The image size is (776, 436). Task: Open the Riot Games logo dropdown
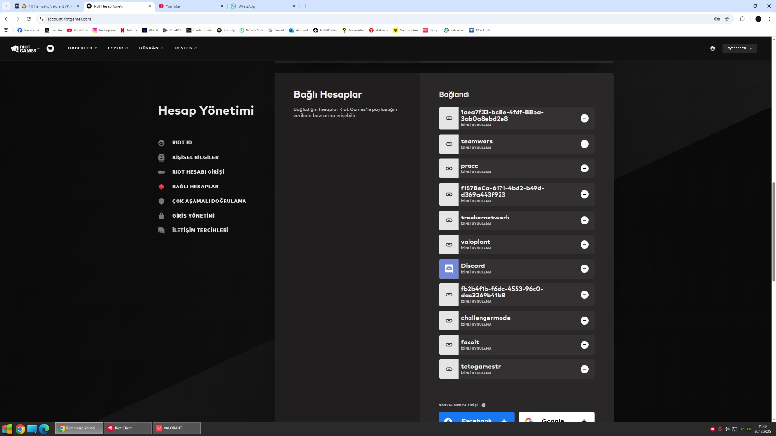pyautogui.click(x=25, y=48)
